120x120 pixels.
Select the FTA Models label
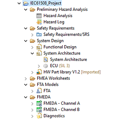point(48,85)
